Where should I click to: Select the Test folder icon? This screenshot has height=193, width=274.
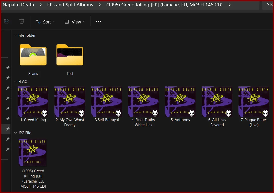[x=70, y=55]
